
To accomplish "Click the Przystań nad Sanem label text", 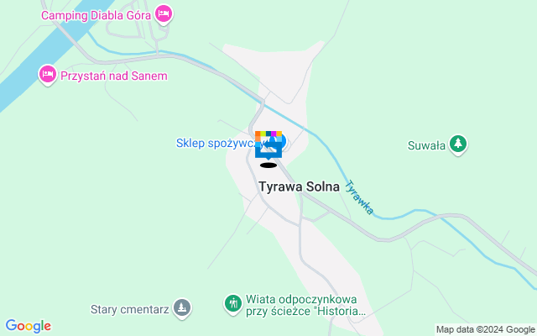I will click(x=114, y=76).
